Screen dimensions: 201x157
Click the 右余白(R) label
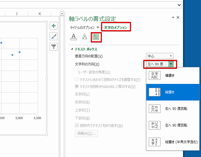(82, 102)
